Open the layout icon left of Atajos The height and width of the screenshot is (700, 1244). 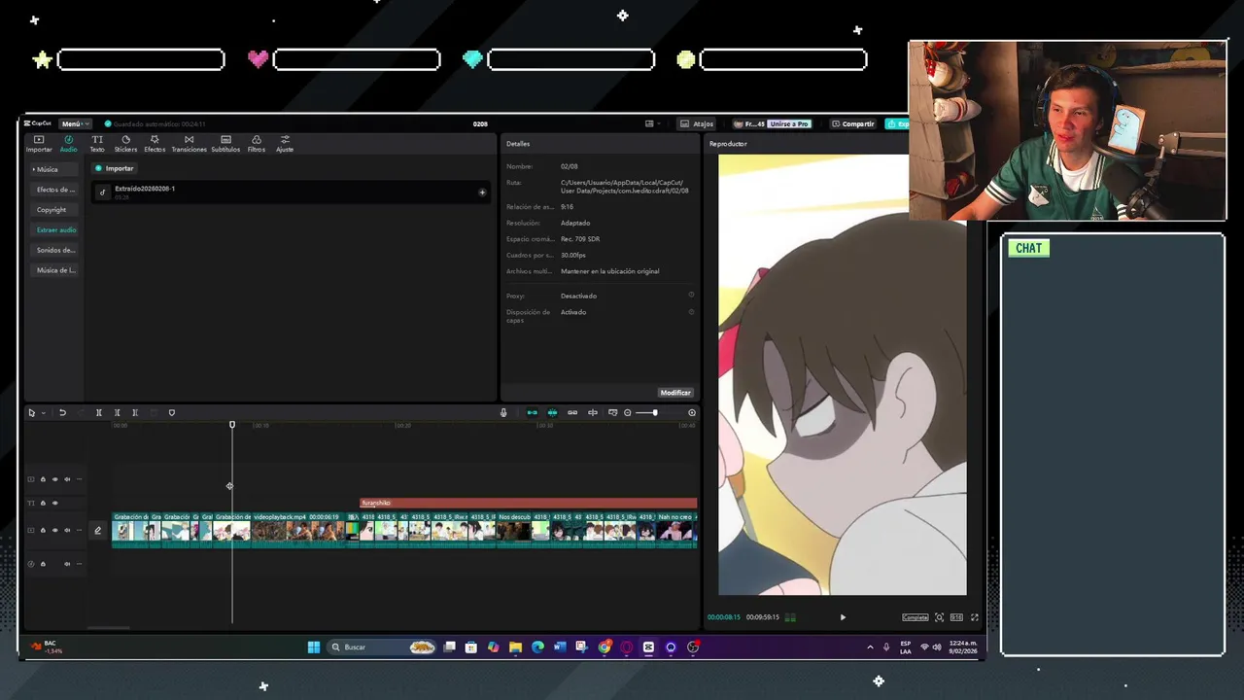tap(649, 123)
